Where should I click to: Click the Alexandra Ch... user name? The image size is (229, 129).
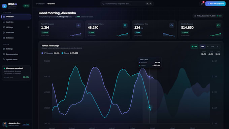(x=14, y=123)
